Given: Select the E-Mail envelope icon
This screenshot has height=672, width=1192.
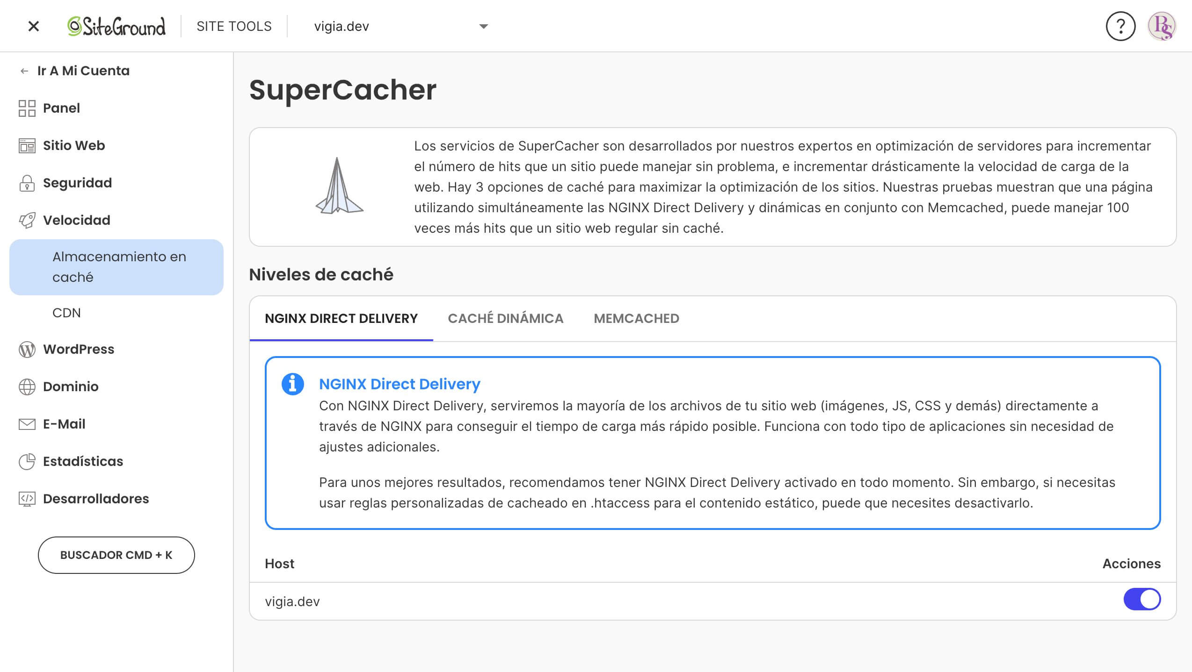Looking at the screenshot, I should (27, 424).
